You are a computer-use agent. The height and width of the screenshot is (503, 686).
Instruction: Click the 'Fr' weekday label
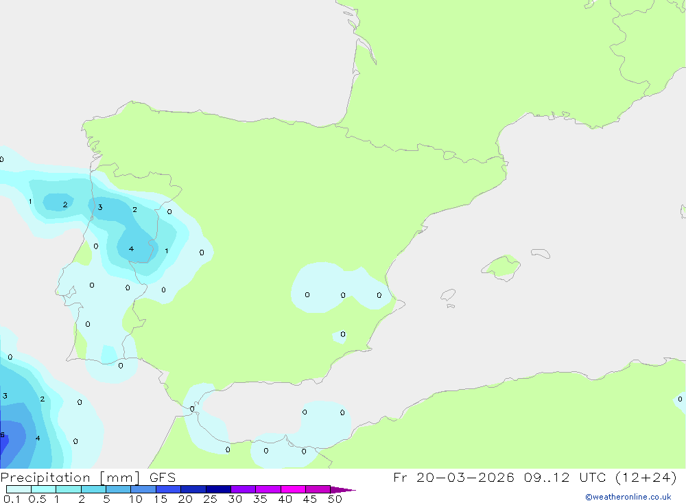tap(401, 477)
